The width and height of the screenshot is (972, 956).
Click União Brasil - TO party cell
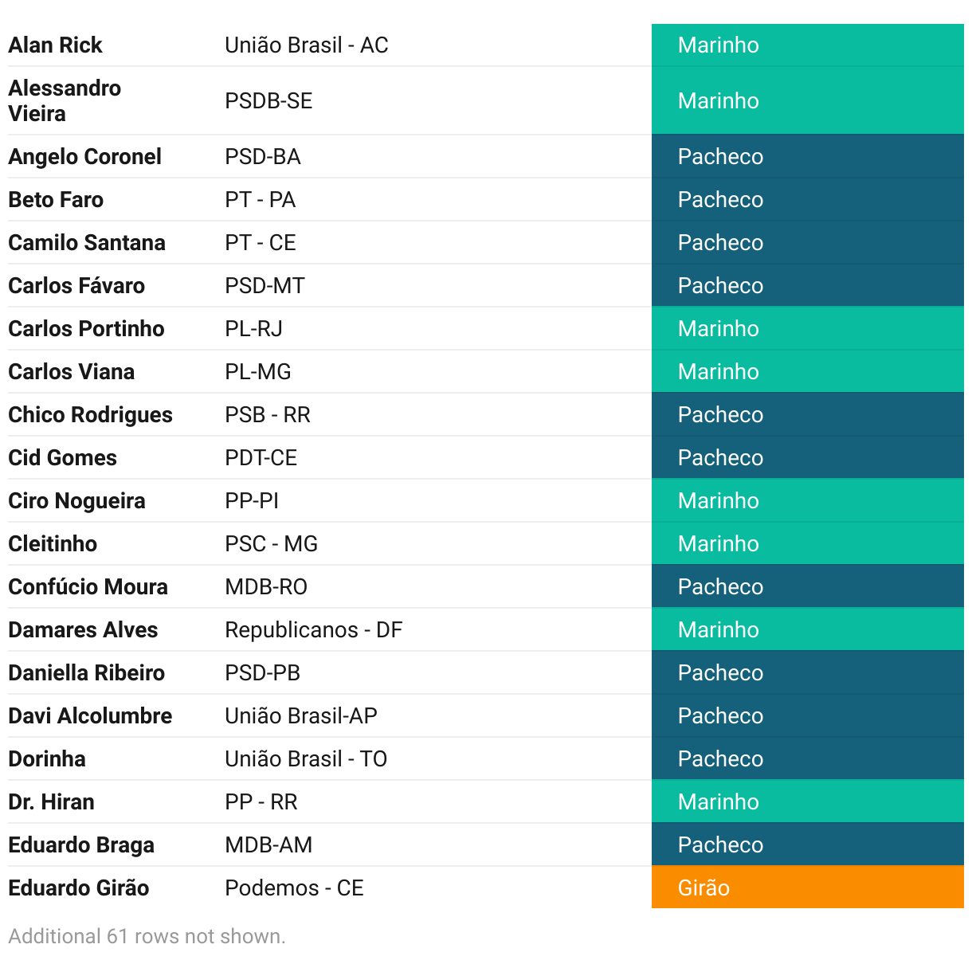click(306, 759)
